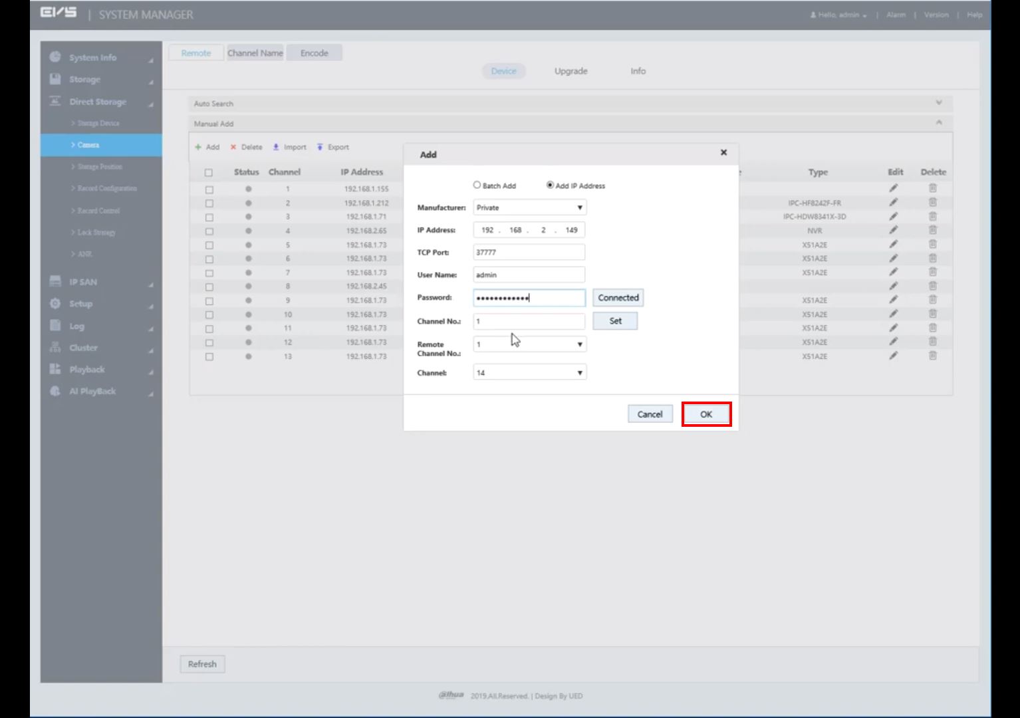
Task: Click the Playback sidebar icon
Action: [55, 370]
